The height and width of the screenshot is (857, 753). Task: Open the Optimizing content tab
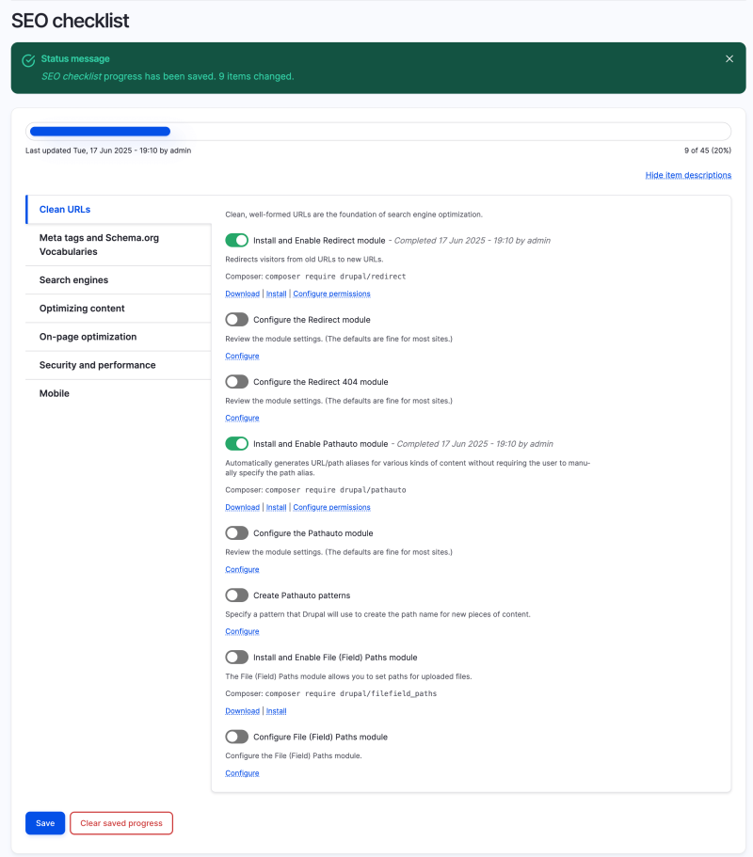coord(118,309)
